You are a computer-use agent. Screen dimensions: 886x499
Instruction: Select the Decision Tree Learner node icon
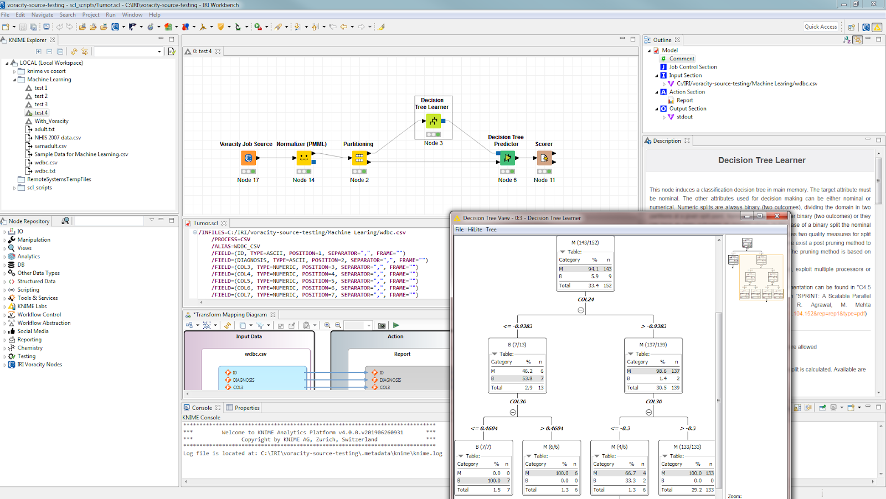point(434,121)
